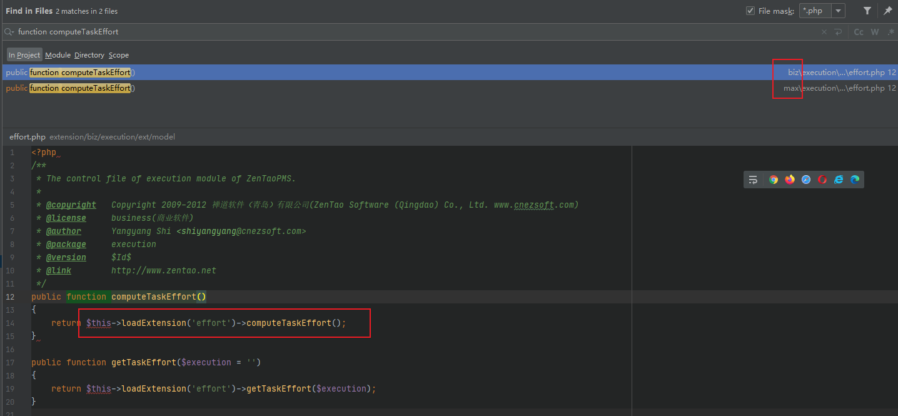Screen dimensions: 898x416
Task: Open preview in Microsoft Edge
Action: pyautogui.click(x=855, y=180)
